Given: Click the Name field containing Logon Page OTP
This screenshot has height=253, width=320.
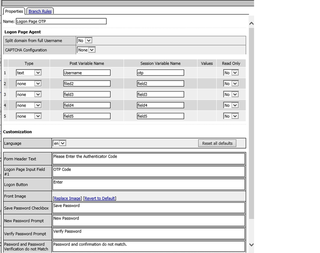Looking at the screenshot, I should pyautogui.click(x=61, y=21).
